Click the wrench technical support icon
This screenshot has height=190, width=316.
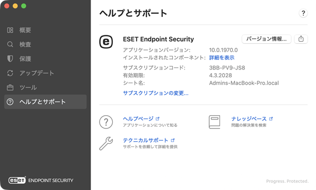click(106, 144)
